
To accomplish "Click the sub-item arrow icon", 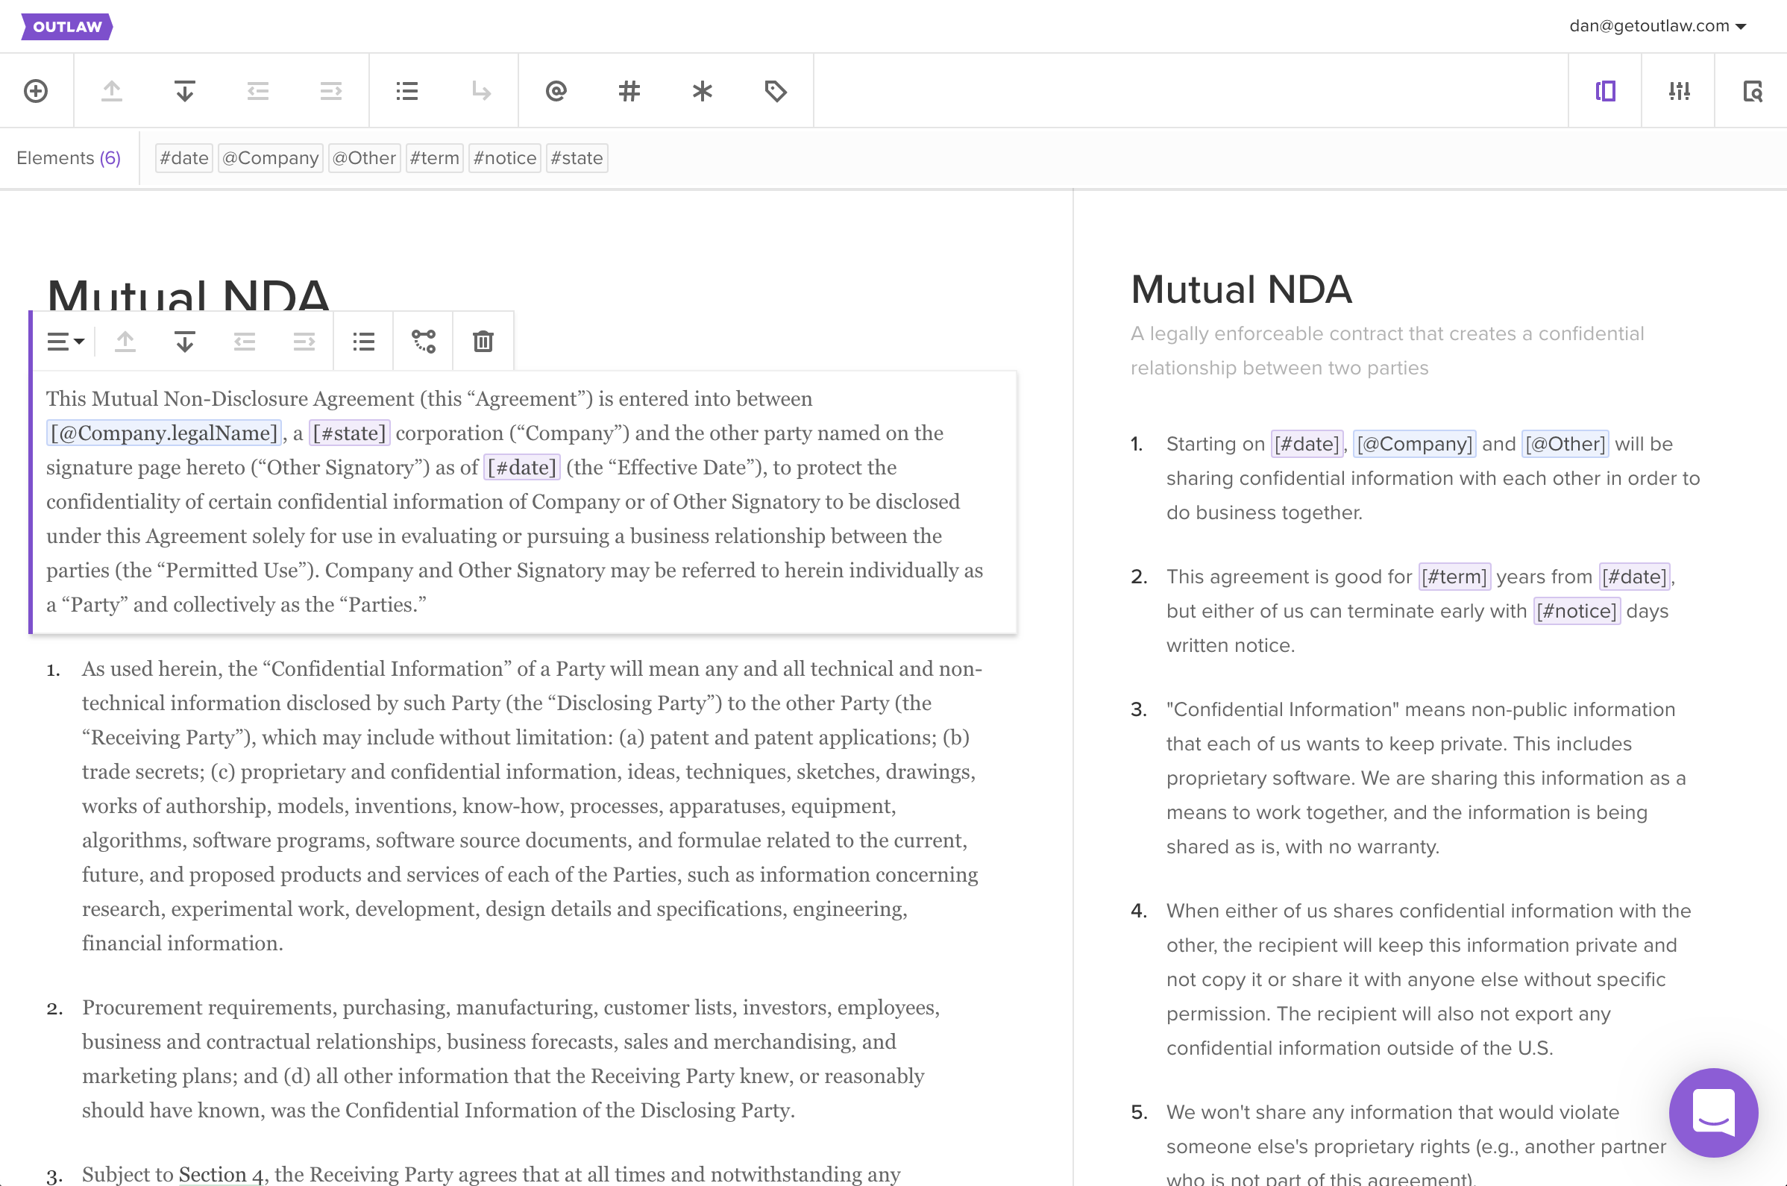I will click(480, 92).
